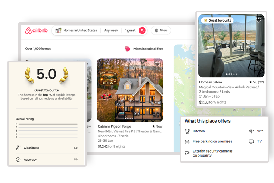The width and height of the screenshot is (274, 183).
Task: Click the $1,242 price link
Action: click(x=102, y=146)
